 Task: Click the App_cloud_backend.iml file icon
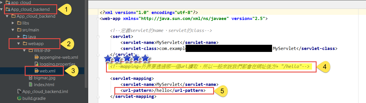point(20,92)
